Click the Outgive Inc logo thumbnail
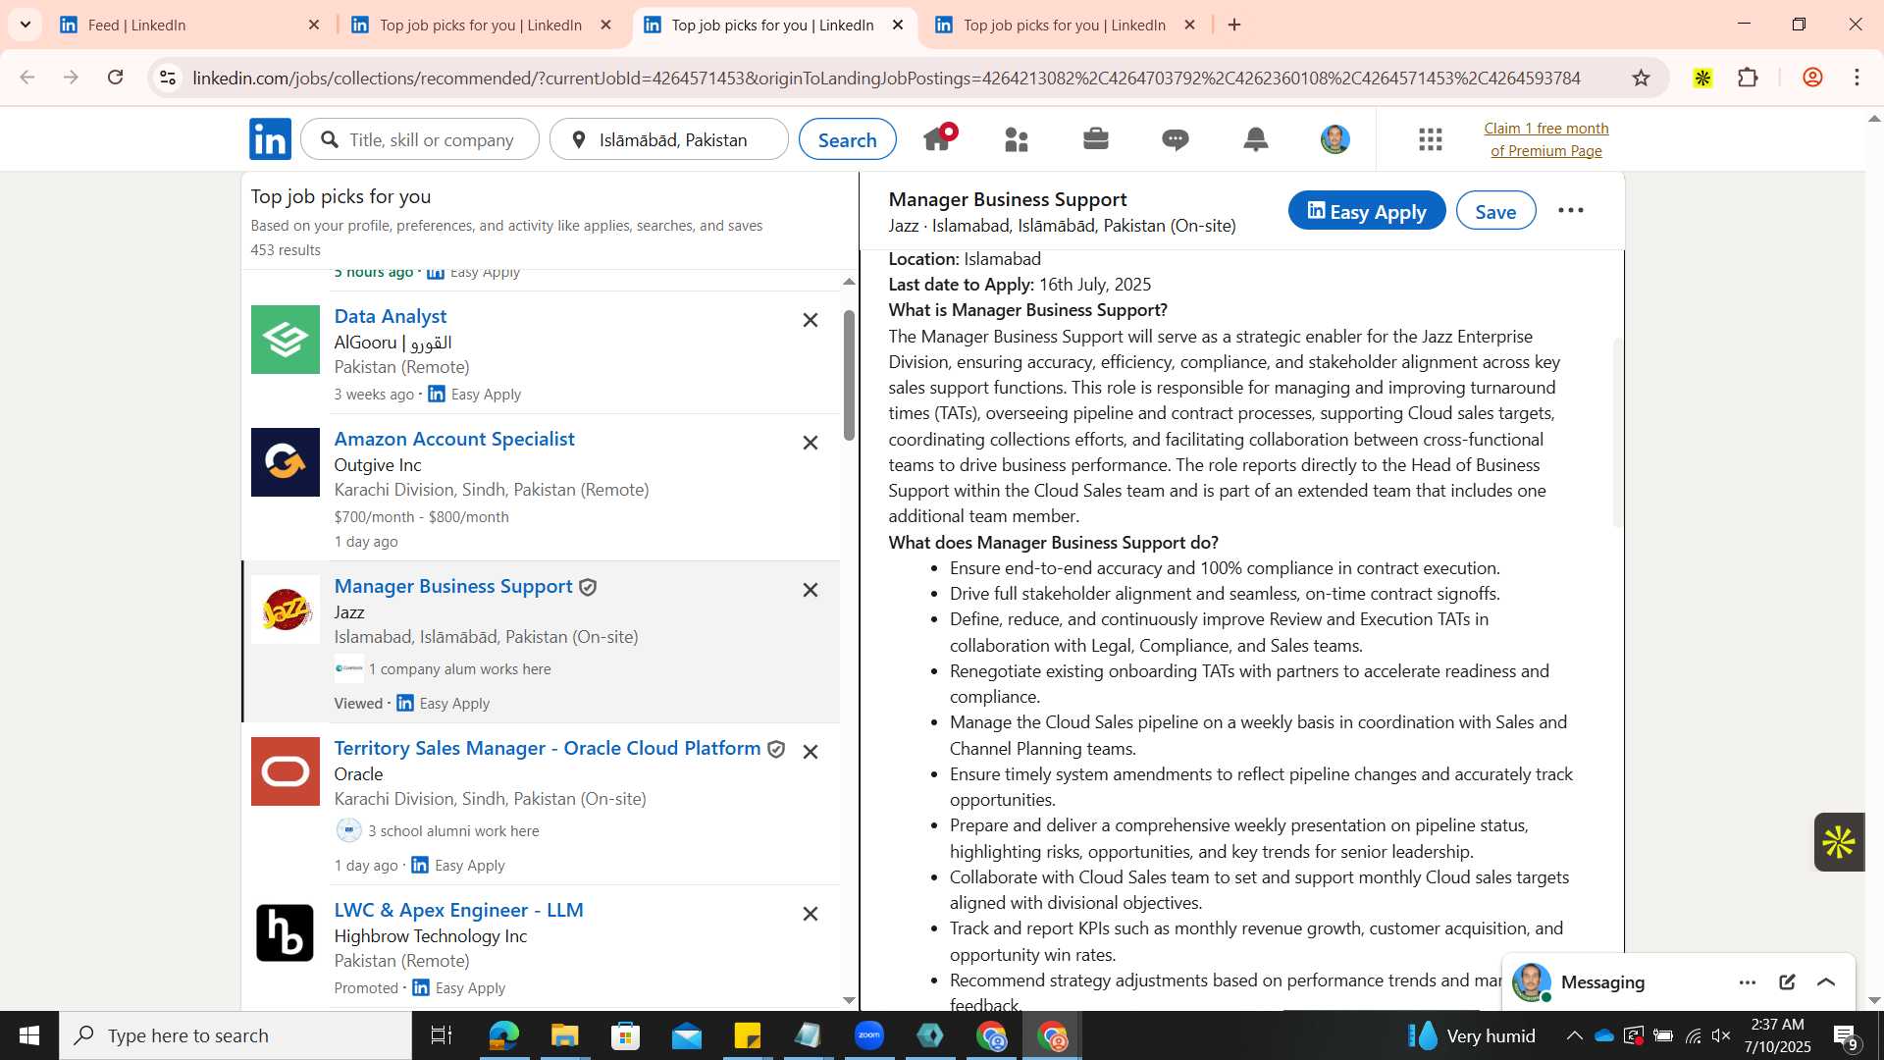 285,462
